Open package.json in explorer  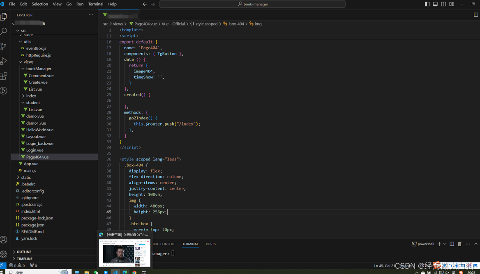click(x=33, y=225)
